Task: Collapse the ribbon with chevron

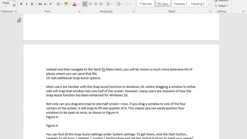Action: 244,11
